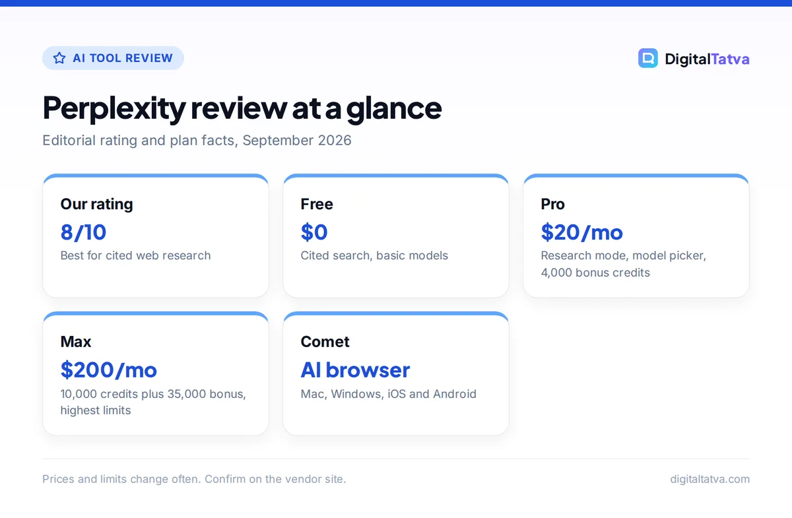This screenshot has height=518, width=792.
Task: Click the digitaltatva.com footer link
Action: [709, 479]
